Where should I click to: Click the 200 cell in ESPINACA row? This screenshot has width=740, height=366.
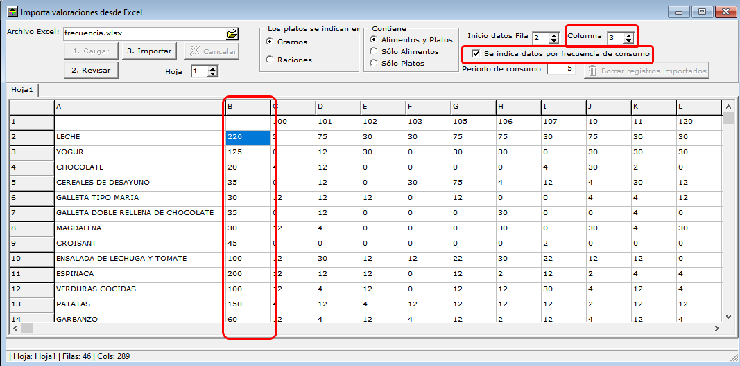(x=248, y=274)
